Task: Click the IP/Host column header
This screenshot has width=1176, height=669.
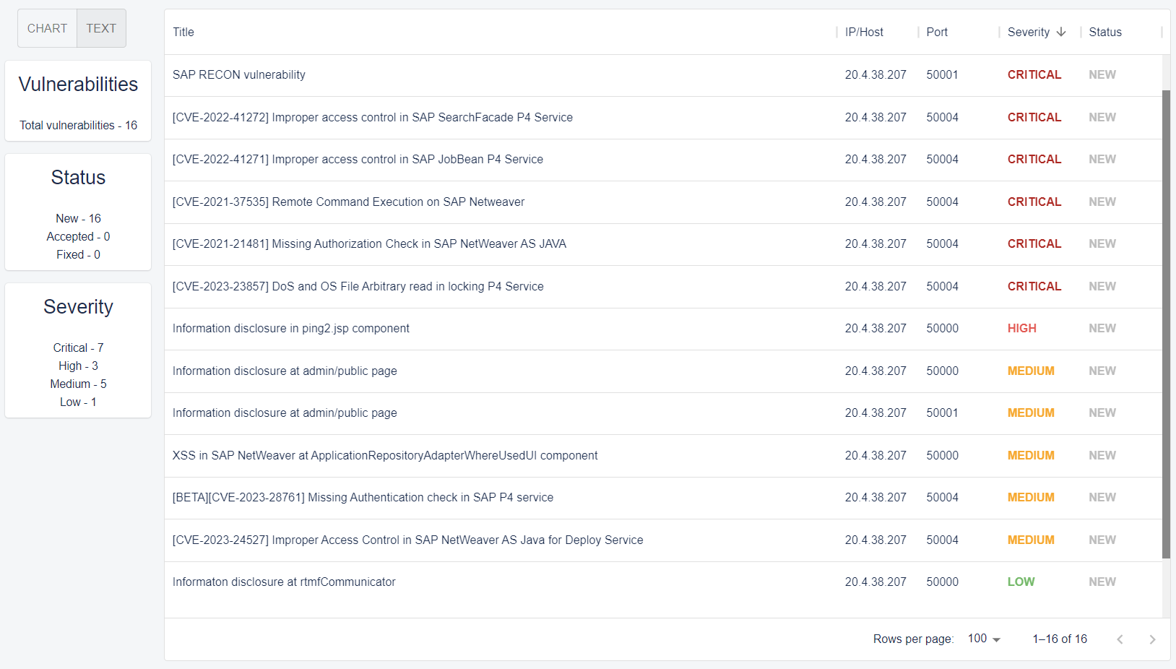Action: 863,32
